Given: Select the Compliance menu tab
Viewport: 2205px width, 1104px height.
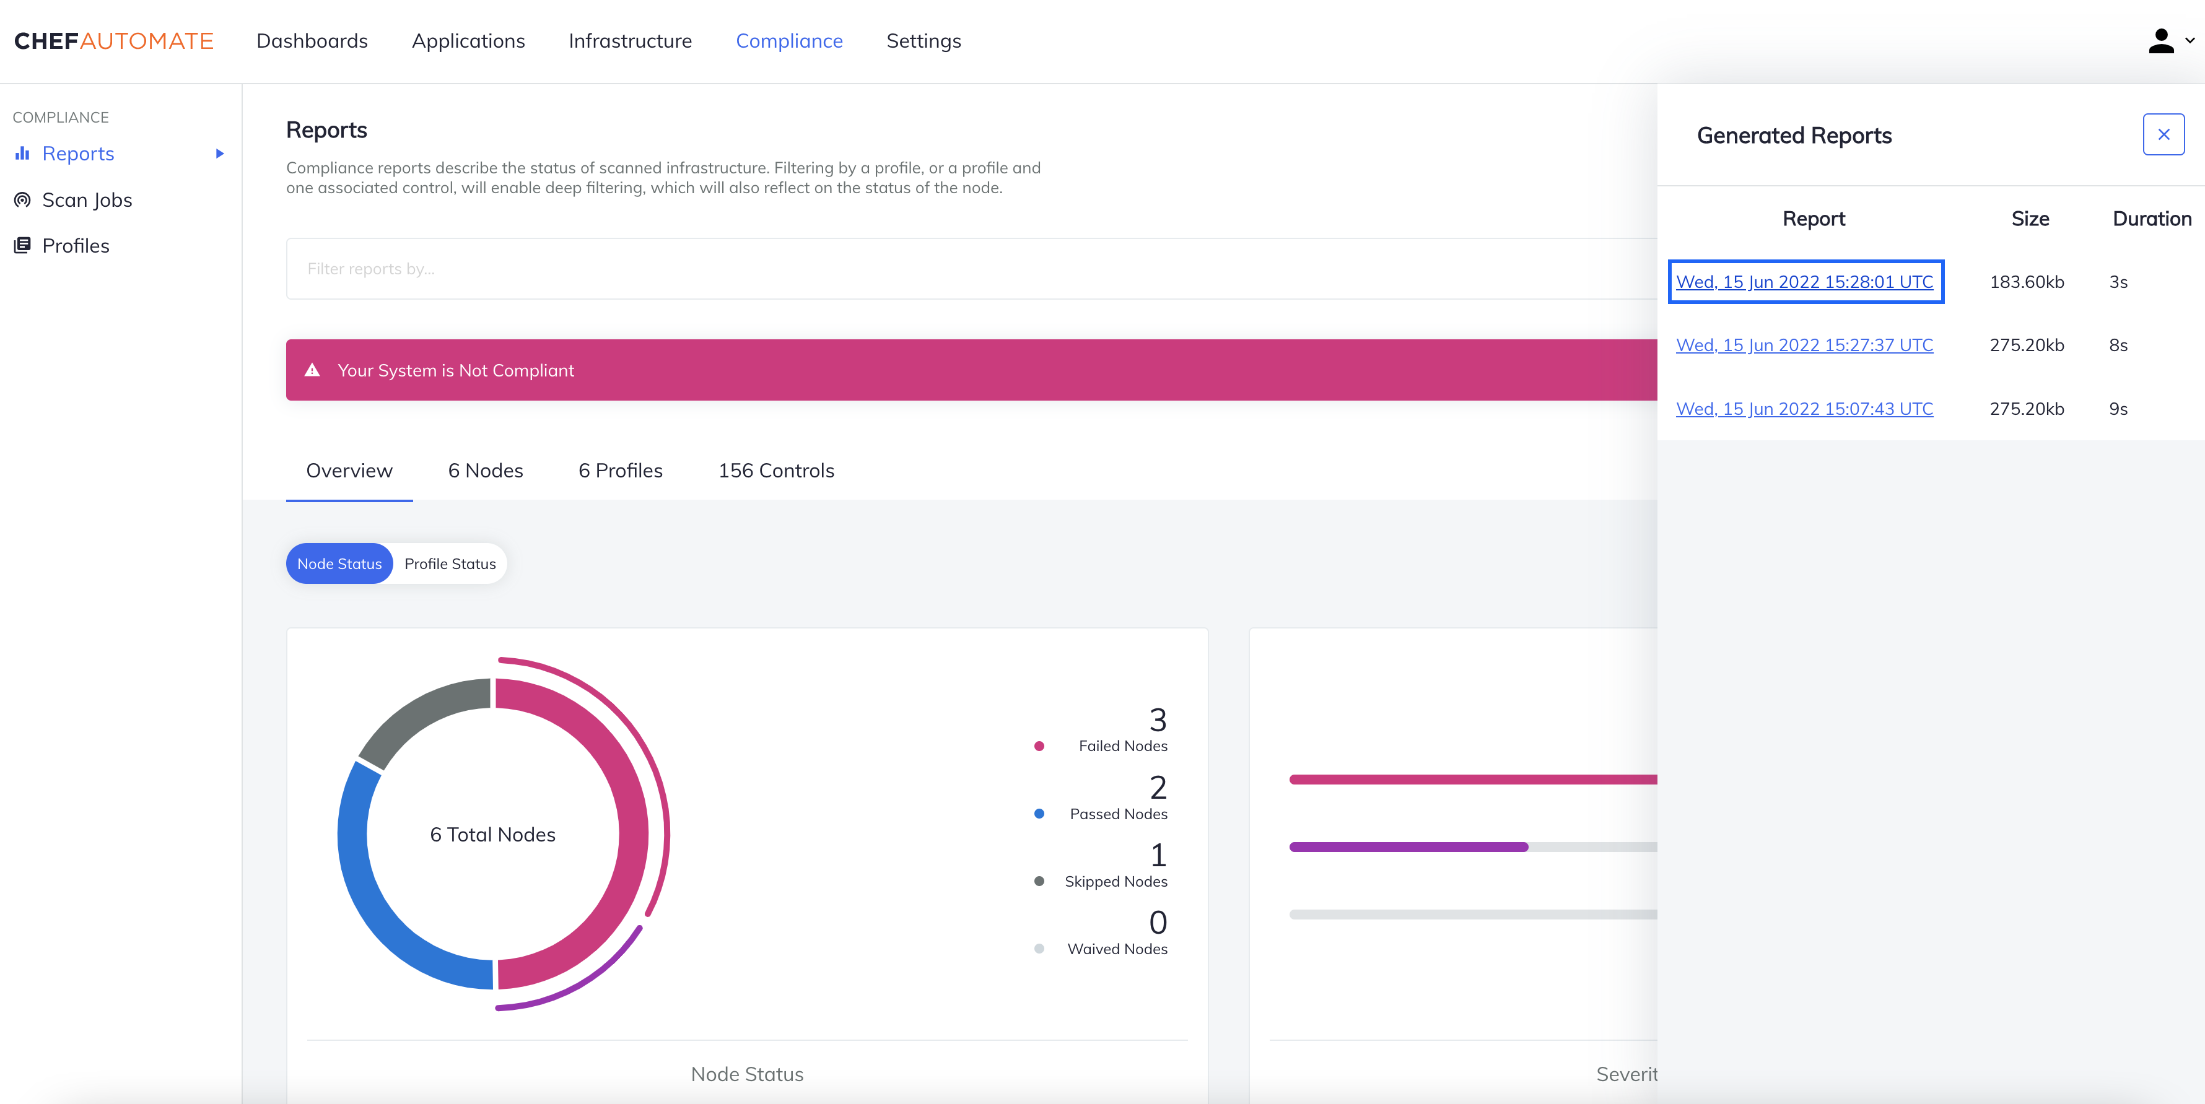Looking at the screenshot, I should [x=788, y=40].
